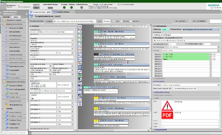
Task: Click the Pos. verschieben button
Action: (199, 21)
